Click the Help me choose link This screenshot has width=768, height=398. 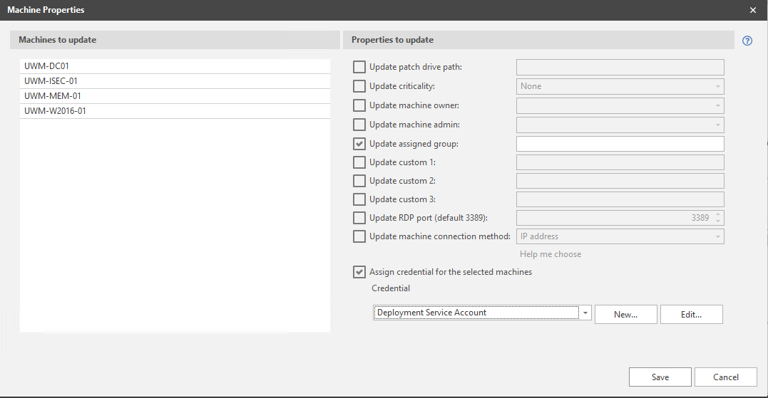tap(551, 254)
